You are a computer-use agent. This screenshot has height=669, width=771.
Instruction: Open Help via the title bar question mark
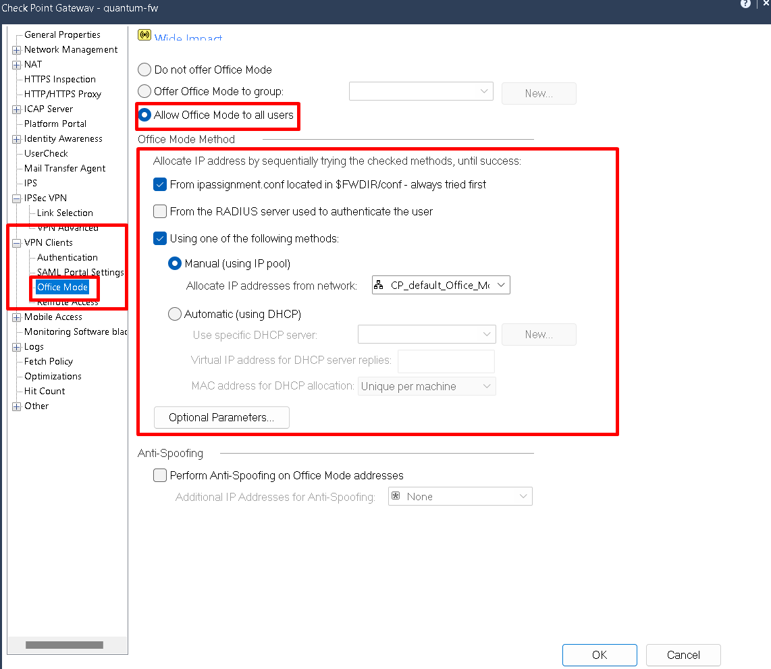point(745,4)
